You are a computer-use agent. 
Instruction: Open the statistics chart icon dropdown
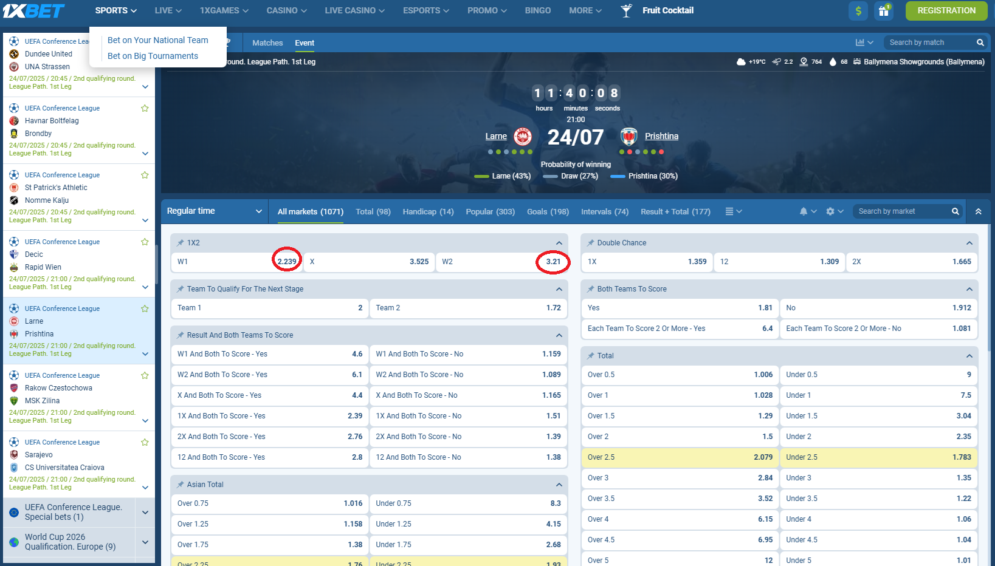864,43
